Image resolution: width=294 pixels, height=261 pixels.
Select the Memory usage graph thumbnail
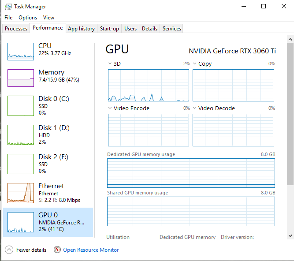click(x=21, y=78)
